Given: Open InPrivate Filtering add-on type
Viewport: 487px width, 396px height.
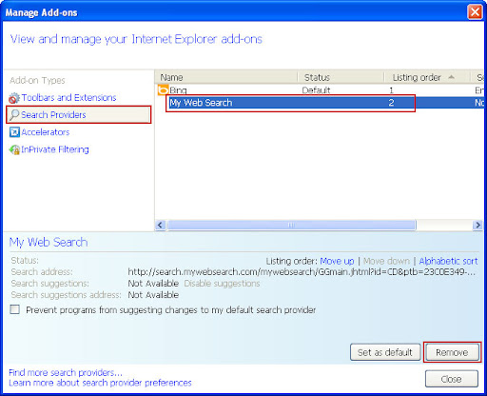Looking at the screenshot, I should click(55, 149).
